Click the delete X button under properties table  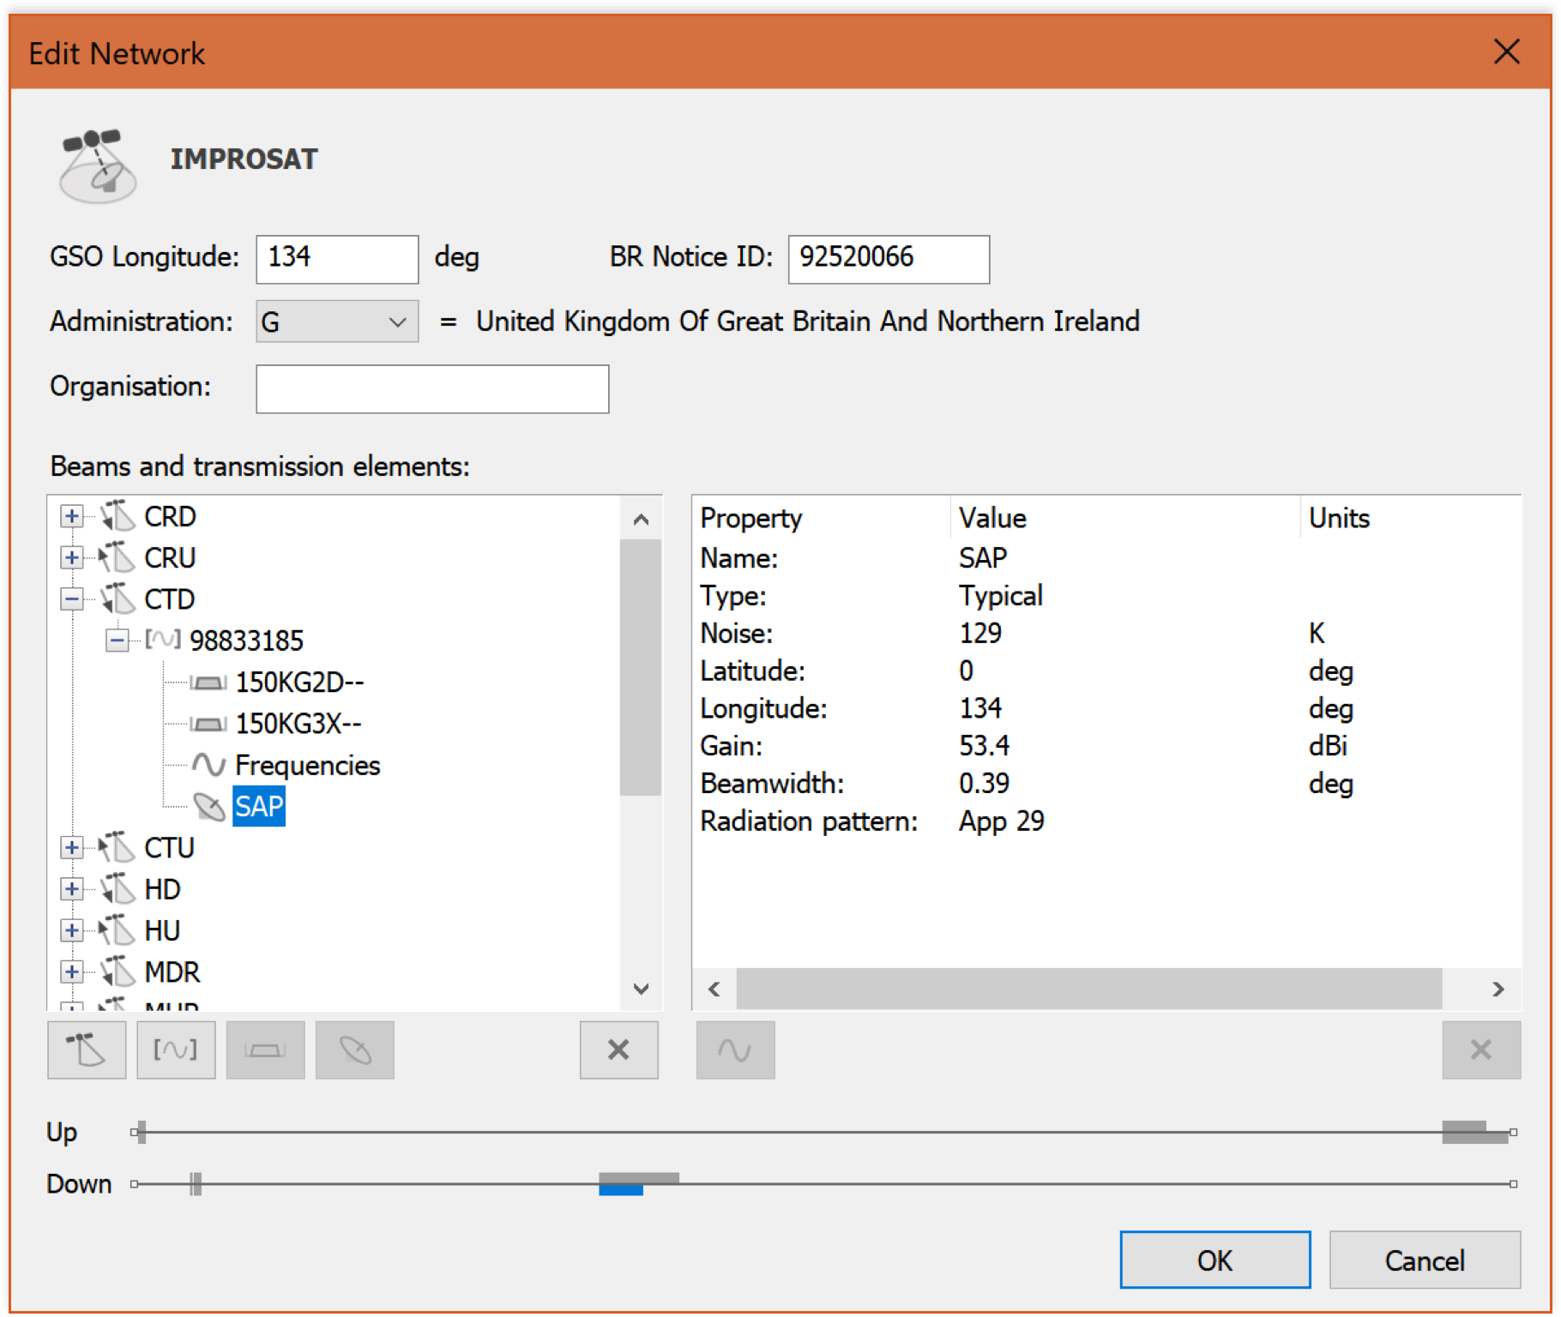pyautogui.click(x=1481, y=1049)
